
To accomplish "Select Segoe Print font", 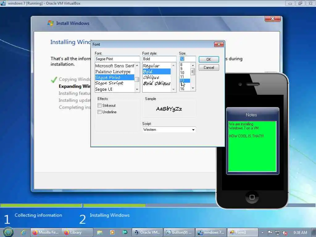I will click(115, 77).
